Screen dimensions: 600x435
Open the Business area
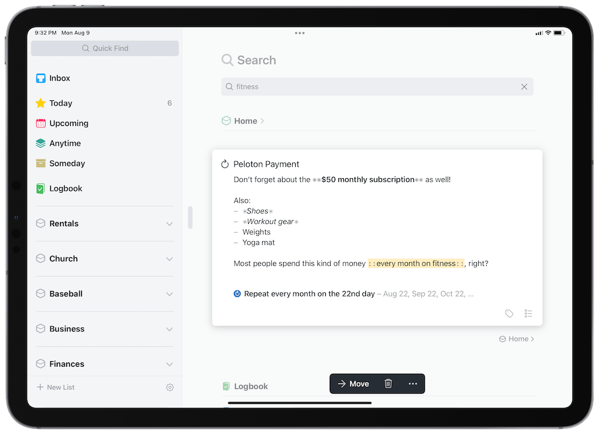[67, 329]
